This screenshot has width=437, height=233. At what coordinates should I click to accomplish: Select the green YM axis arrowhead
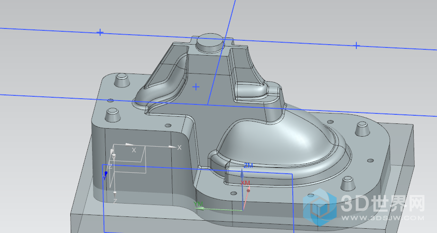pyautogui.click(x=199, y=208)
